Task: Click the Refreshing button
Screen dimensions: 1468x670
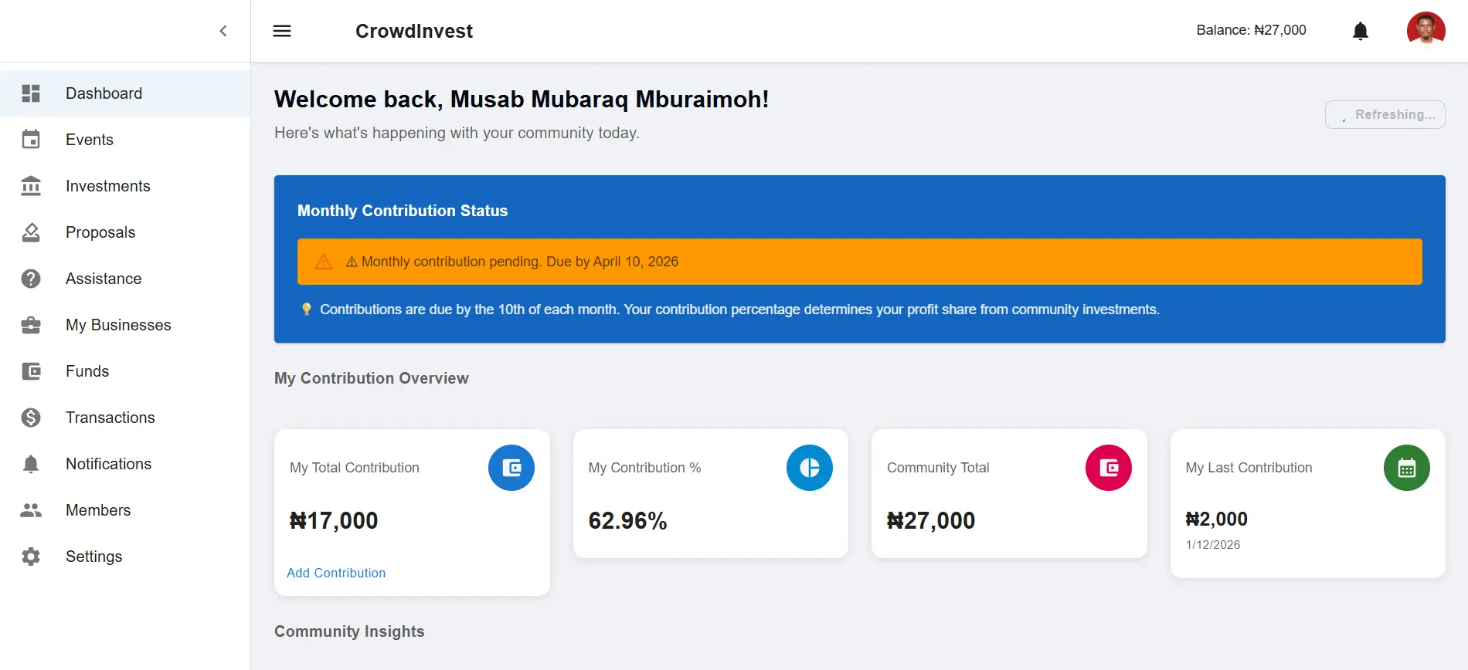Action: pyautogui.click(x=1385, y=114)
